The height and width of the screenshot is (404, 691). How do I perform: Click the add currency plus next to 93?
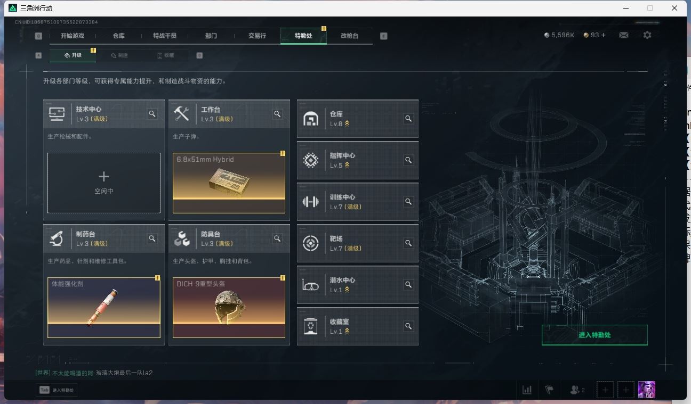[x=603, y=35]
